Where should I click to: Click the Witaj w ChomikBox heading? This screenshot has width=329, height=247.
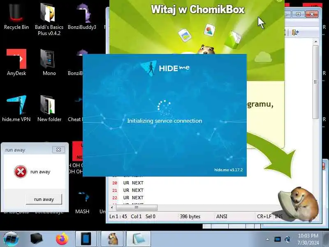click(x=198, y=9)
